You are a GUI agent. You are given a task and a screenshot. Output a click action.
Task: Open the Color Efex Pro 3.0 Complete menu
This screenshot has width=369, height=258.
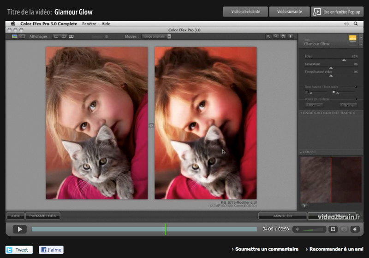[49, 24]
